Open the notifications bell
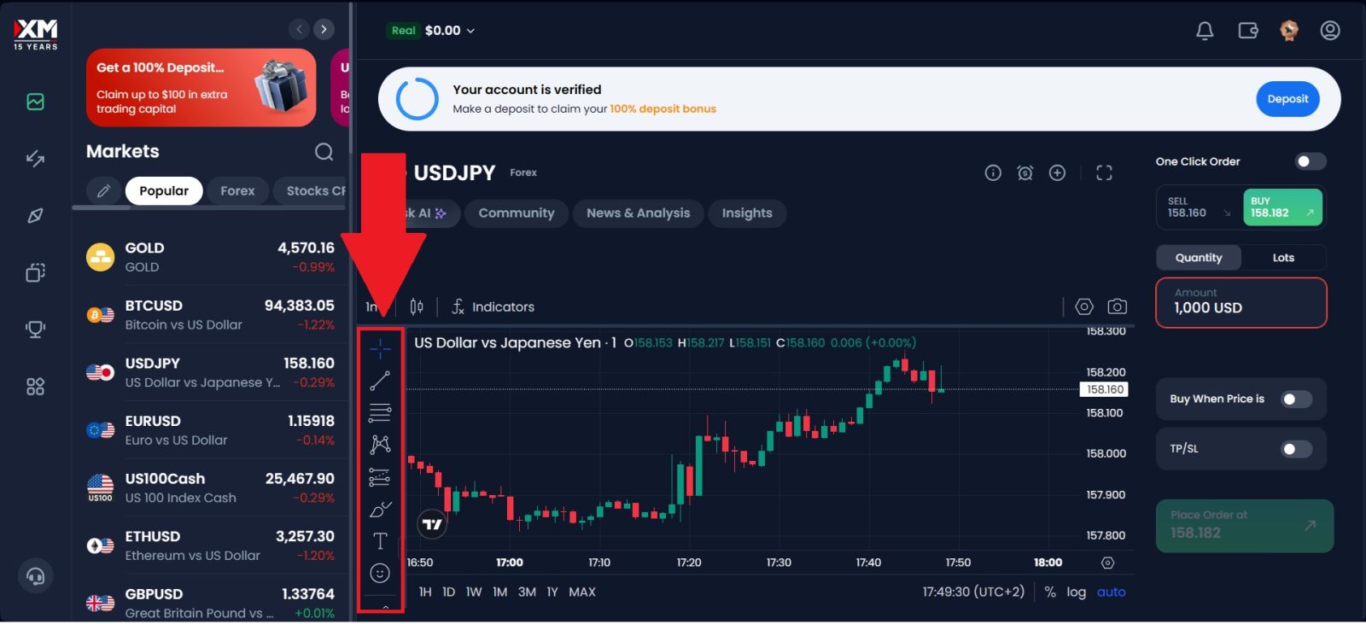Image resolution: width=1366 pixels, height=624 pixels. pyautogui.click(x=1205, y=32)
